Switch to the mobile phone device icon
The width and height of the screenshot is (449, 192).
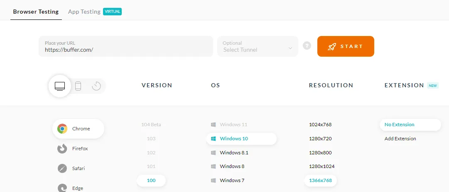pos(78,86)
